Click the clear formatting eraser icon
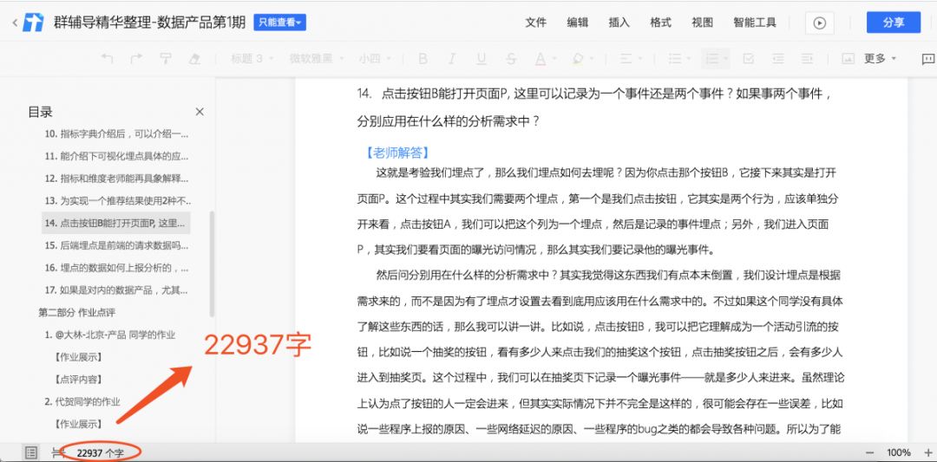 [x=194, y=58]
